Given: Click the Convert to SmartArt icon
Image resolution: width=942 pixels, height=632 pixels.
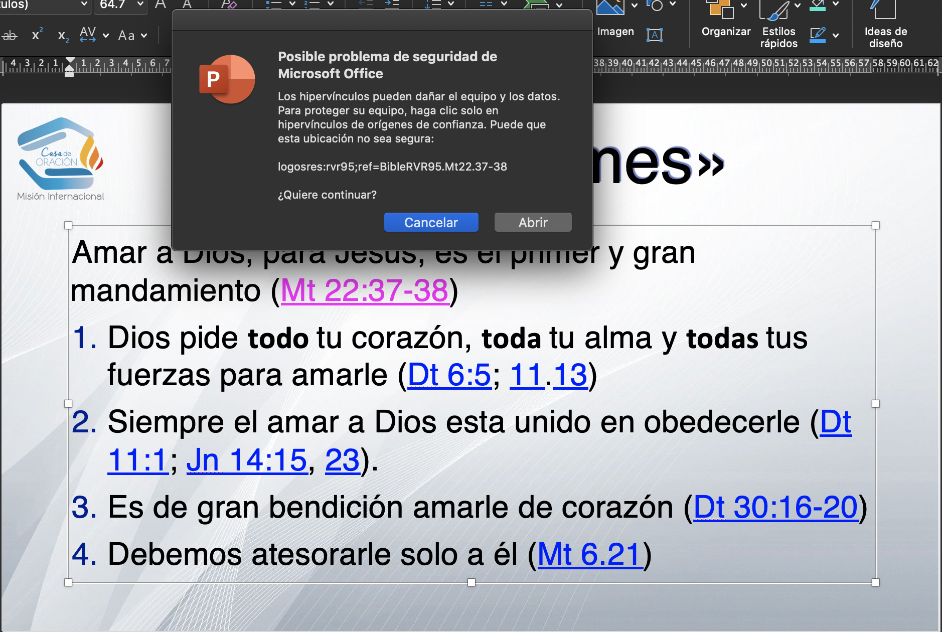Looking at the screenshot, I should [x=536, y=5].
